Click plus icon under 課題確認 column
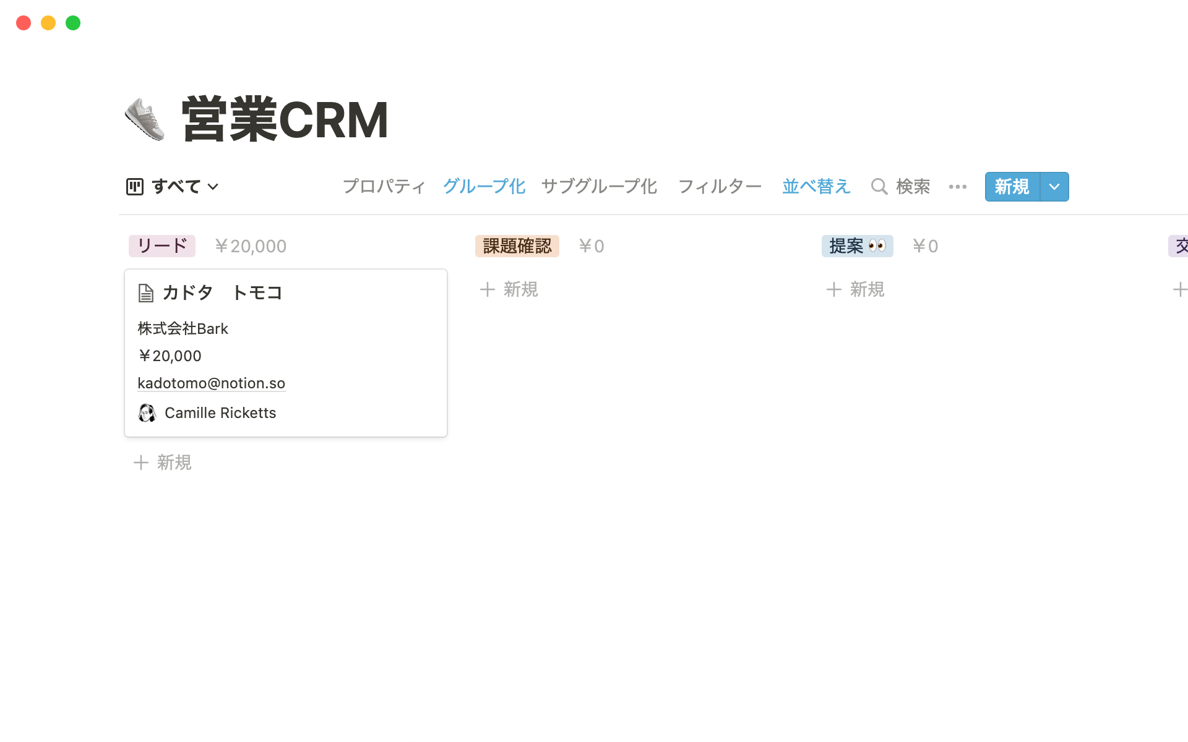The image size is (1188, 742). click(488, 289)
